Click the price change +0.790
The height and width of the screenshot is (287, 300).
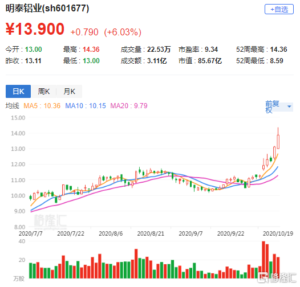point(84,32)
